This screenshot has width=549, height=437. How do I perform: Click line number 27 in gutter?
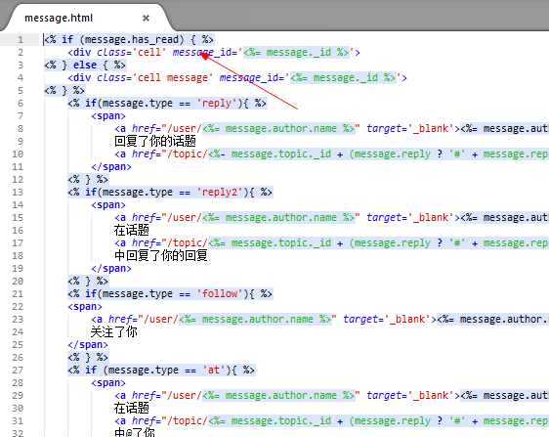(x=18, y=371)
